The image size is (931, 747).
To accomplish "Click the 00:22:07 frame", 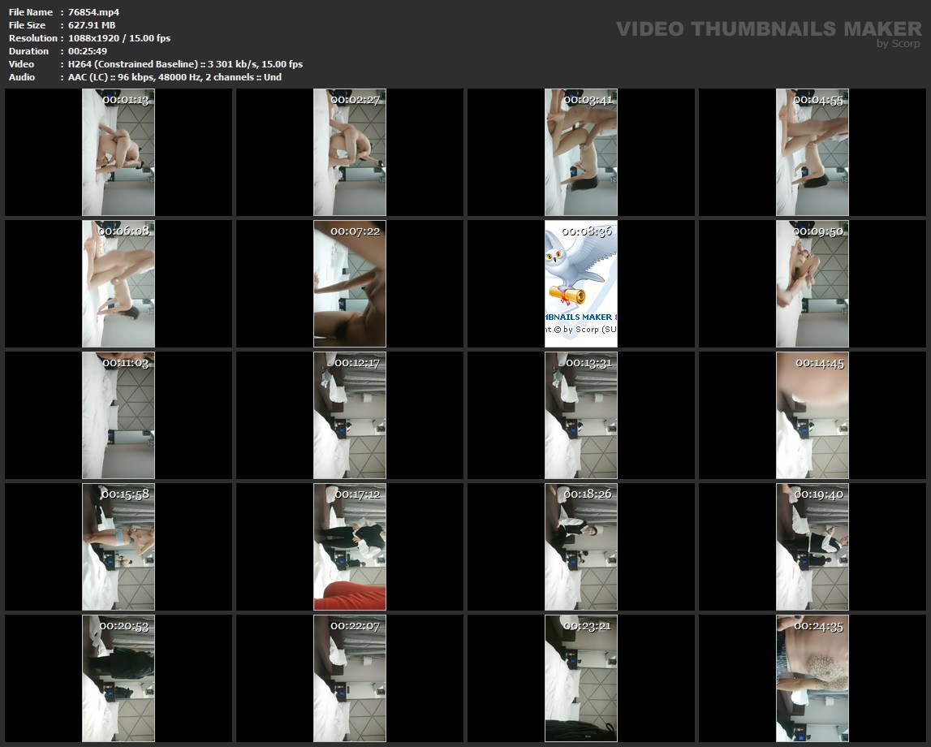I will (x=350, y=678).
